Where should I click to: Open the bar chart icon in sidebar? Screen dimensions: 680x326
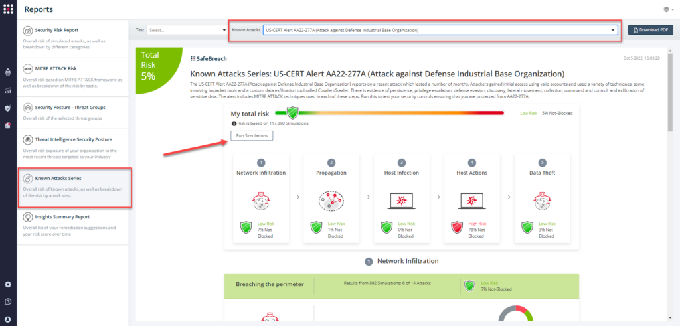pyautogui.click(x=8, y=90)
